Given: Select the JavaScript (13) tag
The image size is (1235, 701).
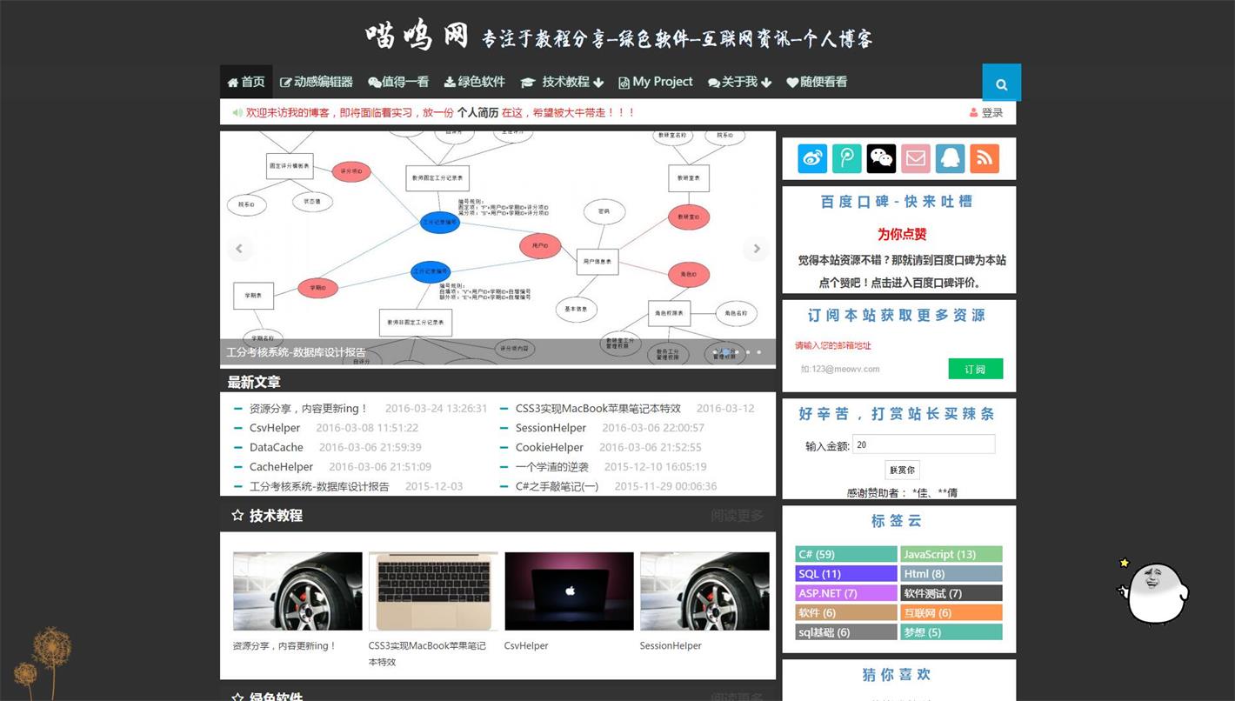Looking at the screenshot, I should pos(951,554).
